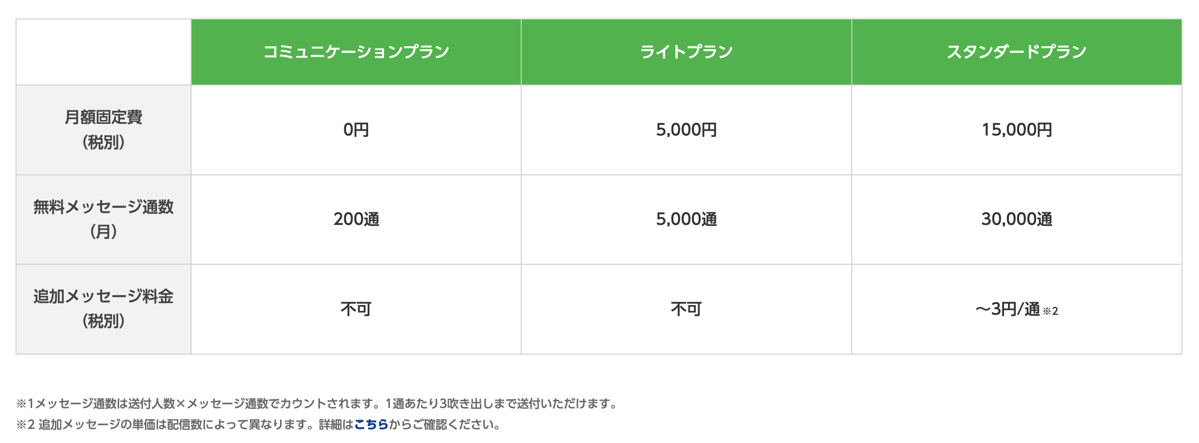1199x443 pixels.
Task: Click the 追加メッセージ料金 (税別) row label
Action: pyautogui.click(x=104, y=309)
